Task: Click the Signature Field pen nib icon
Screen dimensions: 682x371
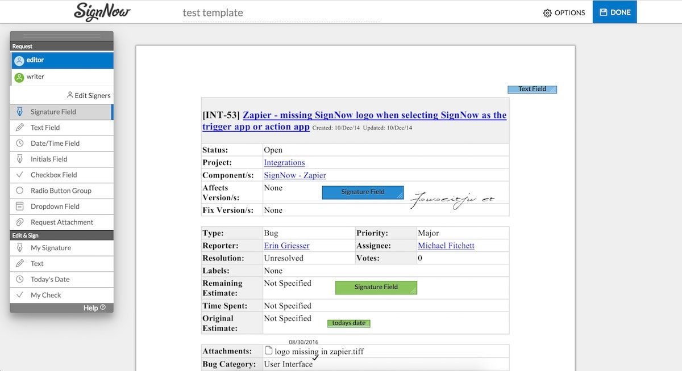Action: (x=20, y=112)
